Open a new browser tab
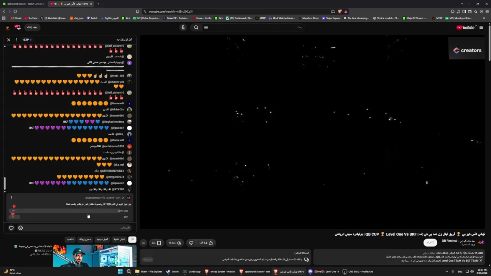This screenshot has width=491, height=276. 98,4
